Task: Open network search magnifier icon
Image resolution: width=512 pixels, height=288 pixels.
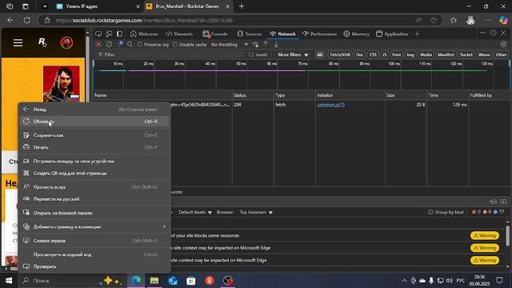Action: [x=130, y=44]
